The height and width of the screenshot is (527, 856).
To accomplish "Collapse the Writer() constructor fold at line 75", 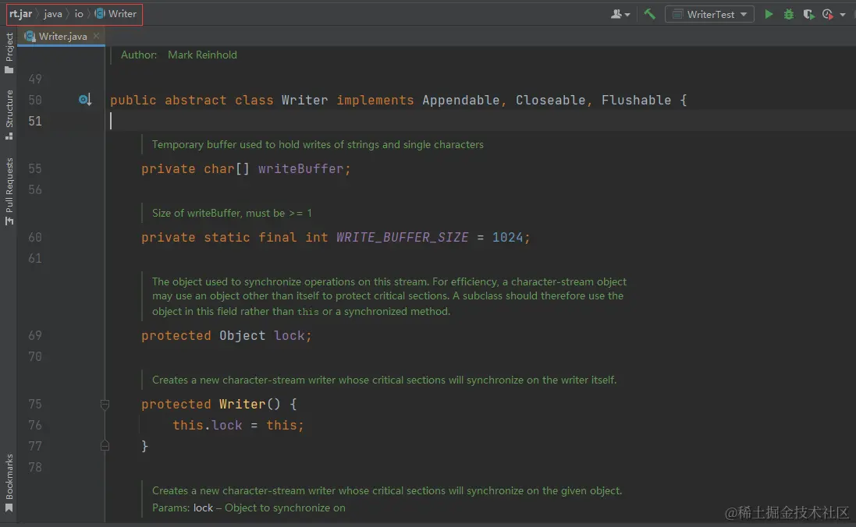I will click(105, 405).
